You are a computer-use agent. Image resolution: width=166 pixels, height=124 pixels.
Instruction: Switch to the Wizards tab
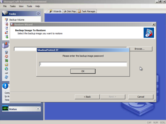coord(55,11)
